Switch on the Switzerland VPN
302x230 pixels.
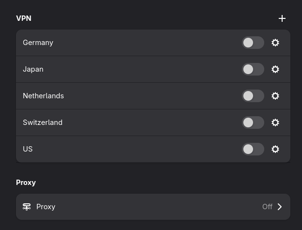(x=253, y=123)
